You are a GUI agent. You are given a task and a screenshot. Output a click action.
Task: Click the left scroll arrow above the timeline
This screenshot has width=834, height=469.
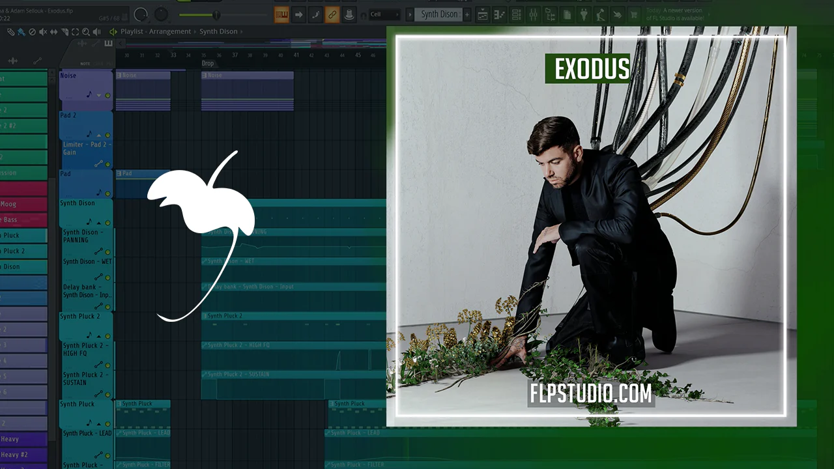(121, 43)
